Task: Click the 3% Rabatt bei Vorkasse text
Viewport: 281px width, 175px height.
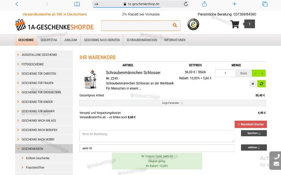Action: pos(141,14)
